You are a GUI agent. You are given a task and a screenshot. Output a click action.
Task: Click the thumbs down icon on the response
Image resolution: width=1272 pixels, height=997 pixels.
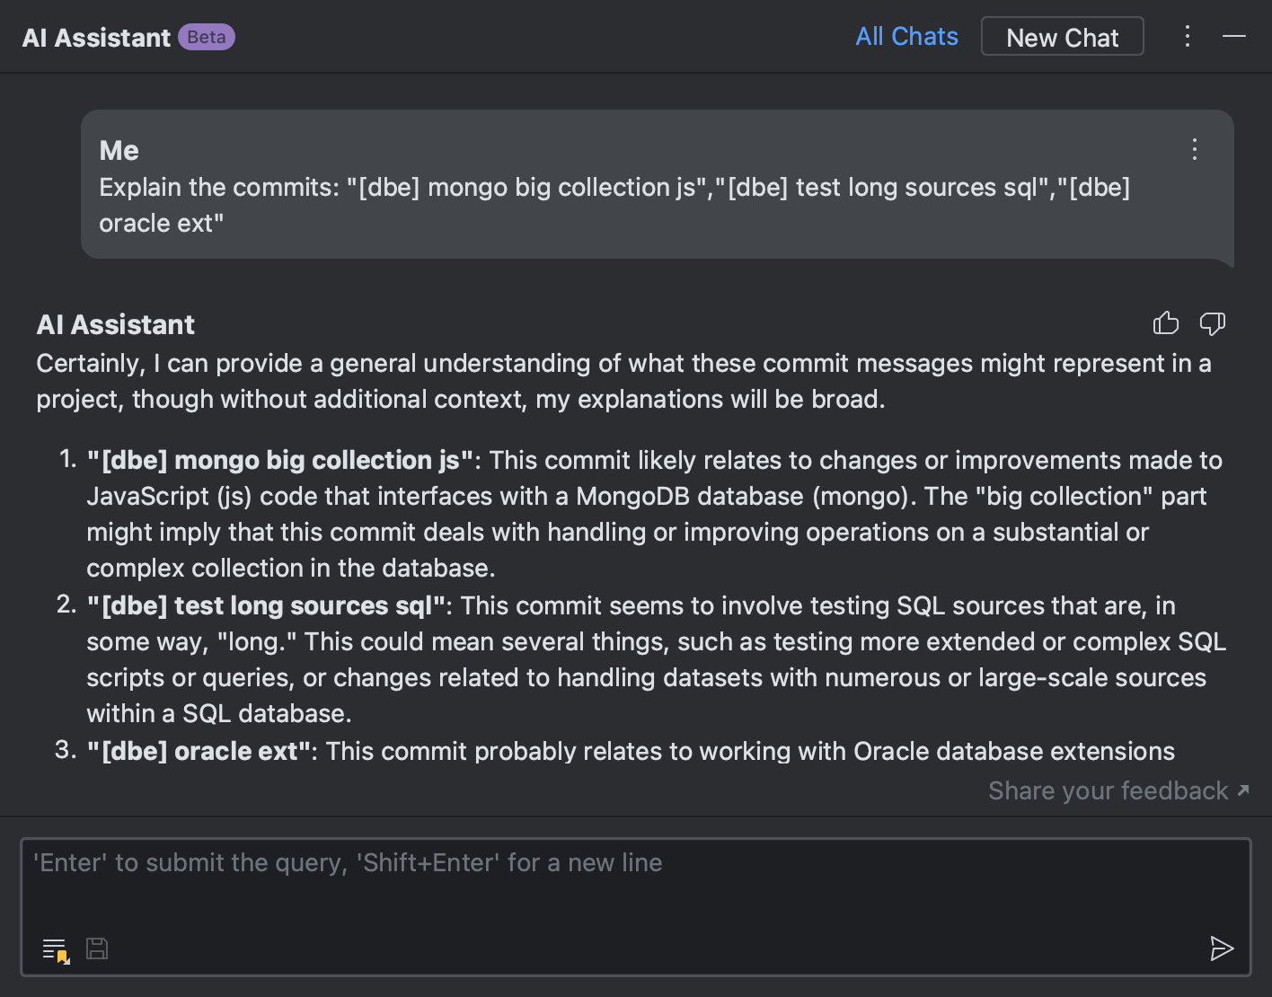point(1213,323)
